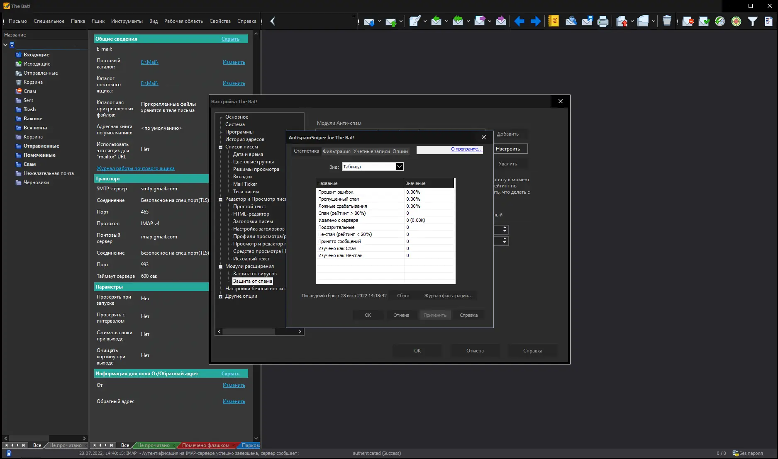The image size is (778, 459).
Task: Click the toolbar collapse left chevron
Action: click(x=273, y=21)
